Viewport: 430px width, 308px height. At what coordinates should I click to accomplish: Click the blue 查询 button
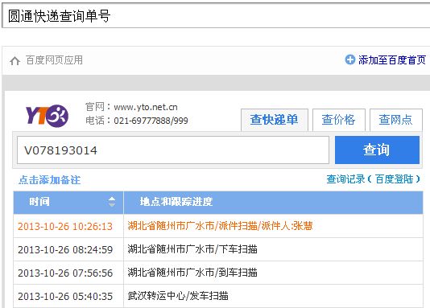pos(377,150)
